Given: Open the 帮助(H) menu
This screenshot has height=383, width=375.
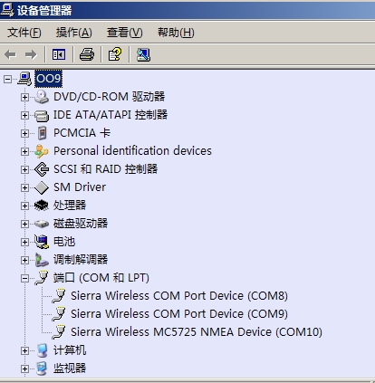Looking at the screenshot, I should [x=176, y=33].
